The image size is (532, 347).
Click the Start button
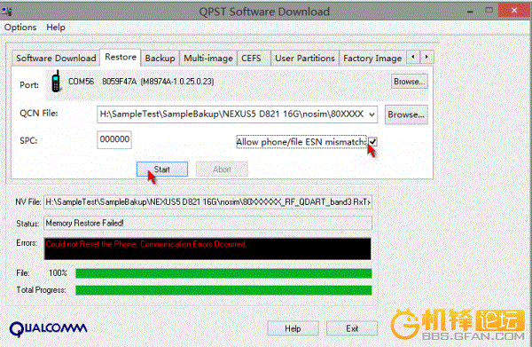162,170
